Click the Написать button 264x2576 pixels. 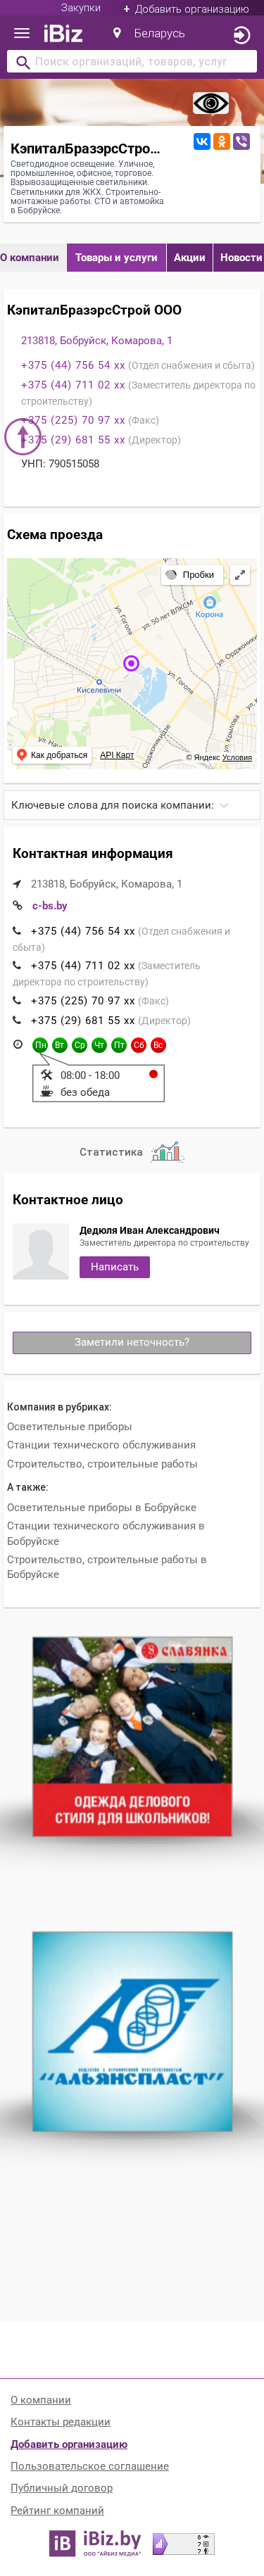(115, 1267)
